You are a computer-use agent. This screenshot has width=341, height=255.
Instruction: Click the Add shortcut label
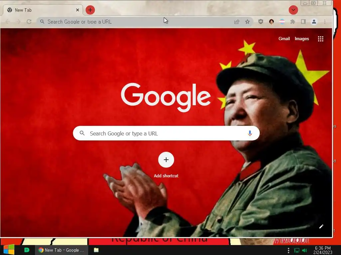pyautogui.click(x=166, y=176)
